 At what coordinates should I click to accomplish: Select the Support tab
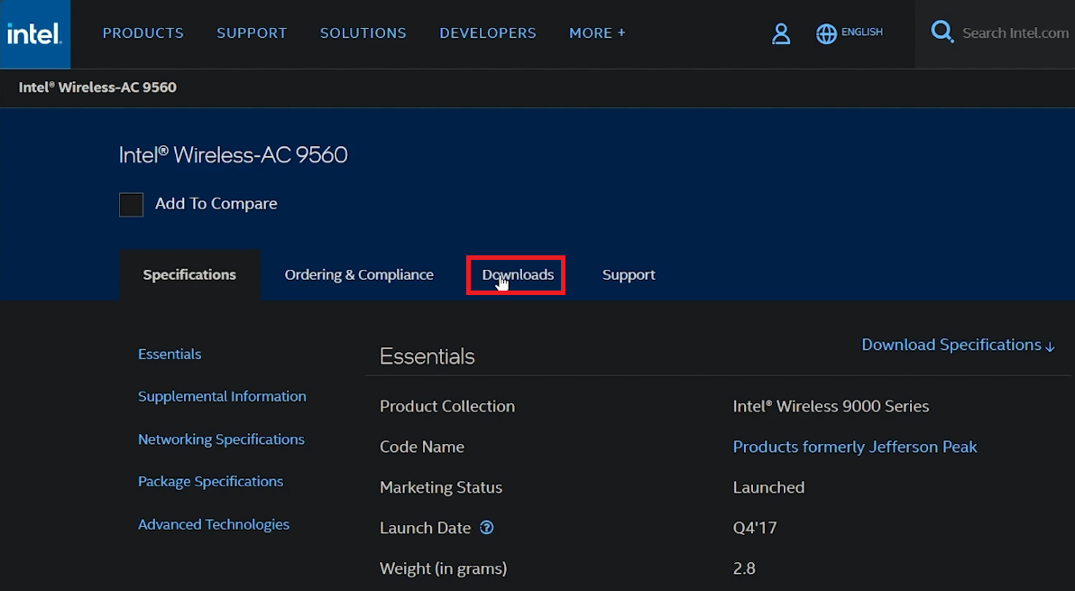[x=628, y=274]
